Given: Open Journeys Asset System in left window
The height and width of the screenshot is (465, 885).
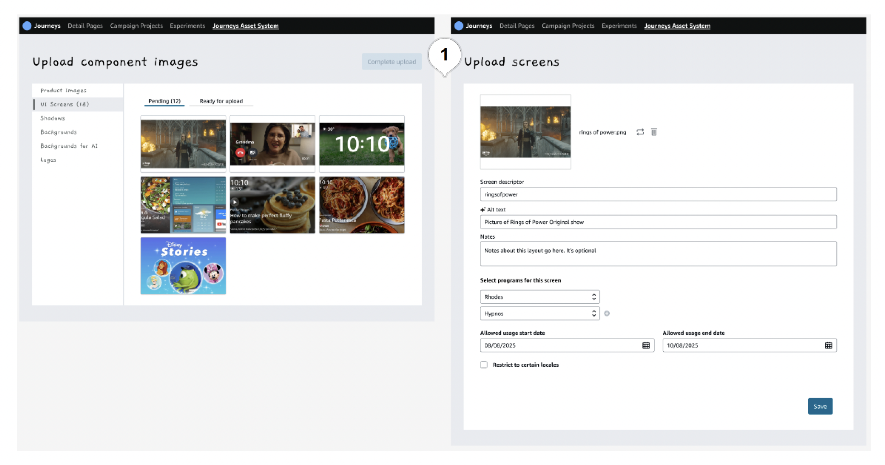Looking at the screenshot, I should pyautogui.click(x=245, y=26).
